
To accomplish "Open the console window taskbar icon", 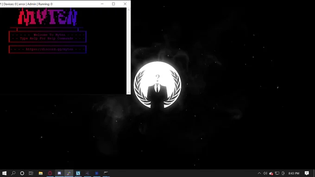I will [x=106, y=173].
